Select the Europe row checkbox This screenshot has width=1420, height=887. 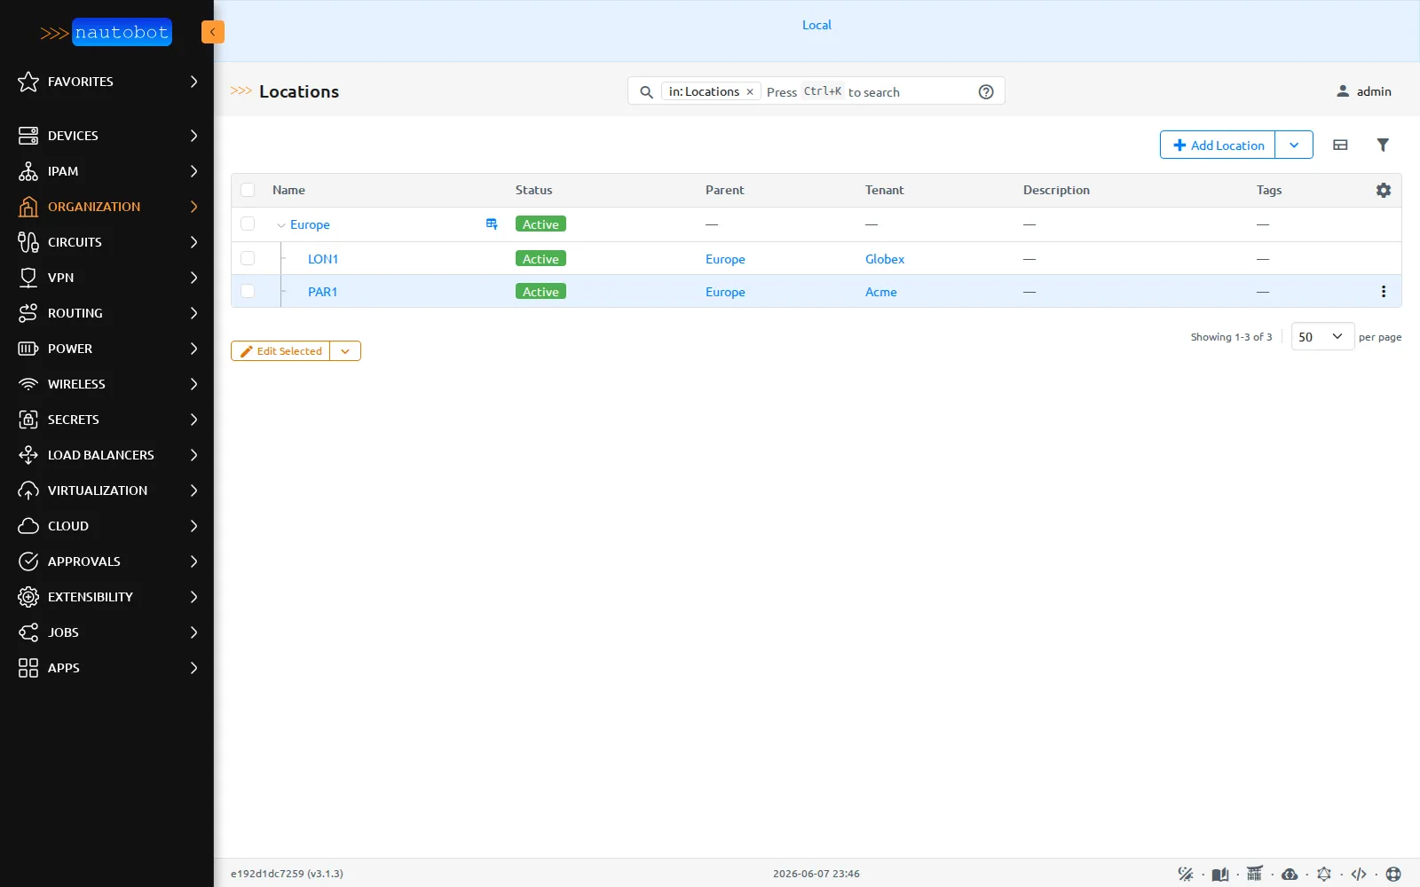tap(248, 224)
